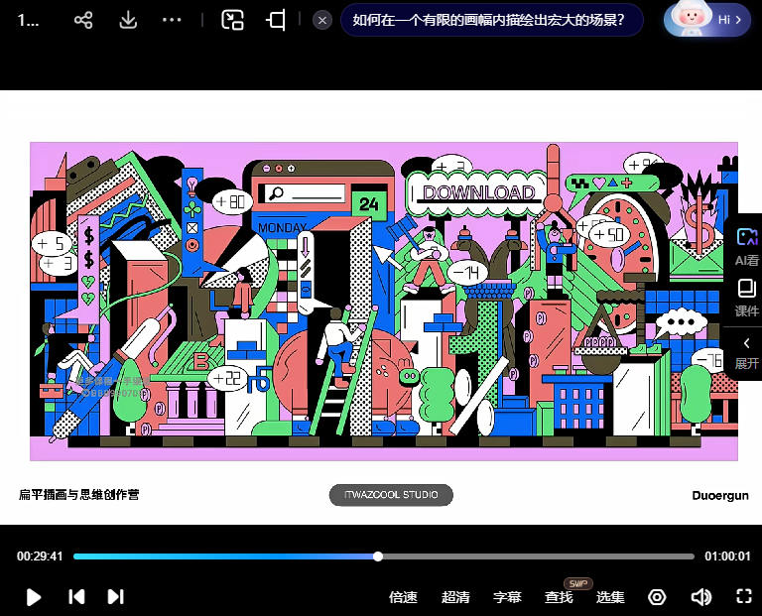Close the AI question suggestion bar

point(321,20)
